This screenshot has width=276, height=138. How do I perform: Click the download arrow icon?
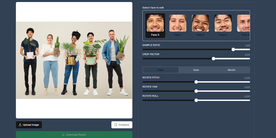(63, 135)
